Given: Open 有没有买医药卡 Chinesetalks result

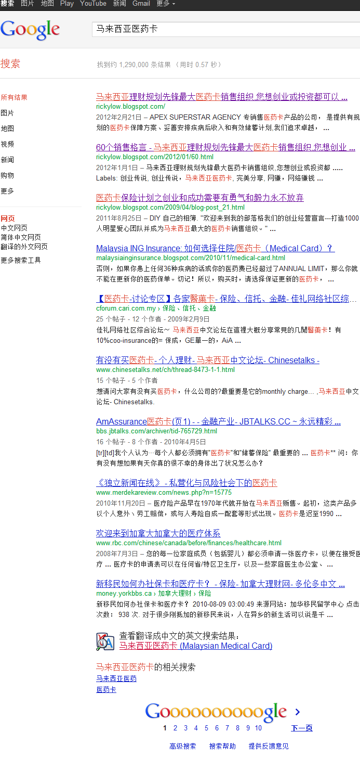Looking at the screenshot, I should (x=208, y=360).
